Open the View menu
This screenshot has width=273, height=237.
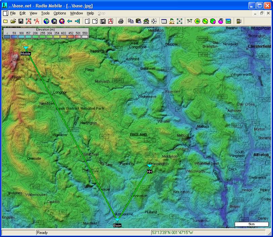[33, 13]
